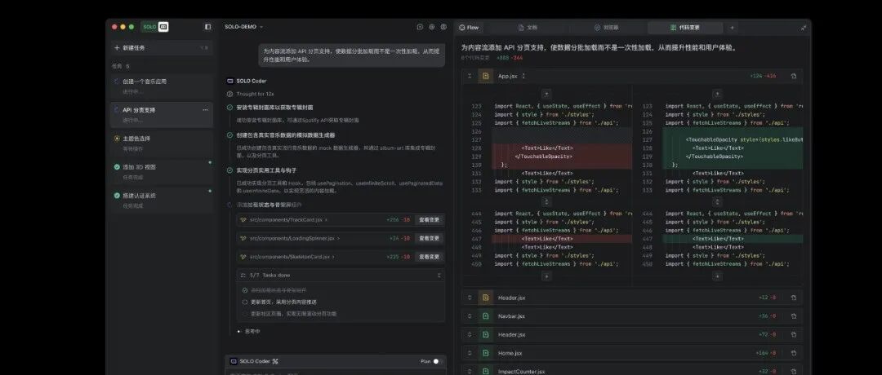Click the 添加 3D 视图 green completed icon
Screen dimensions: 882x375
coord(117,167)
